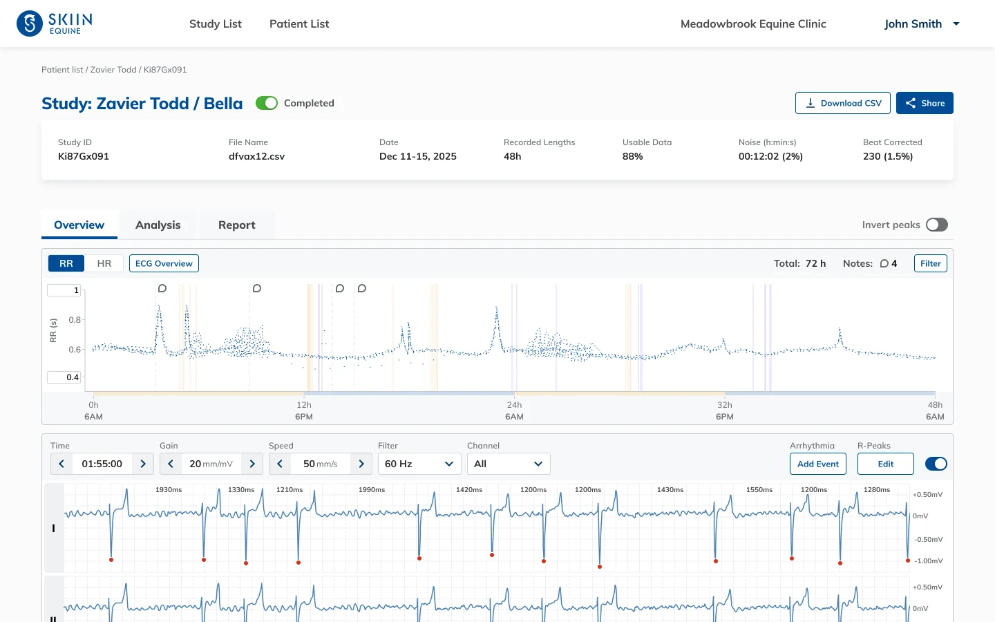Viewport: 995px width, 622px height.
Task: Open the leftmost note marker on RR chart
Action: pos(162,288)
